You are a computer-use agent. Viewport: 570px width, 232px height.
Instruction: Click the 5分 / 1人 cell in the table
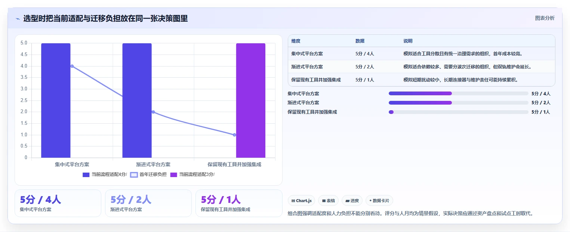[364, 80]
